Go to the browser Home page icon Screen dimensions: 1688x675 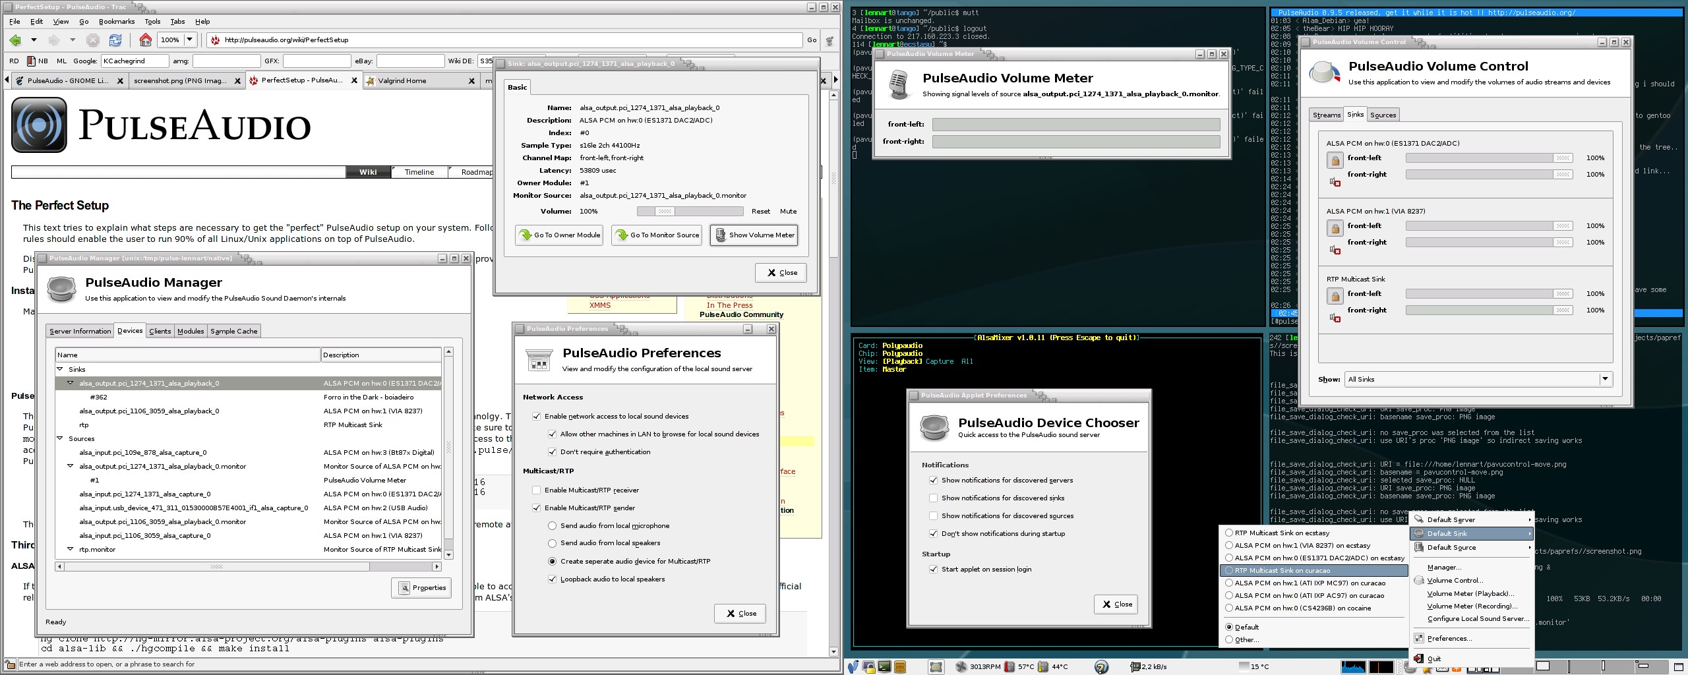pyautogui.click(x=145, y=40)
